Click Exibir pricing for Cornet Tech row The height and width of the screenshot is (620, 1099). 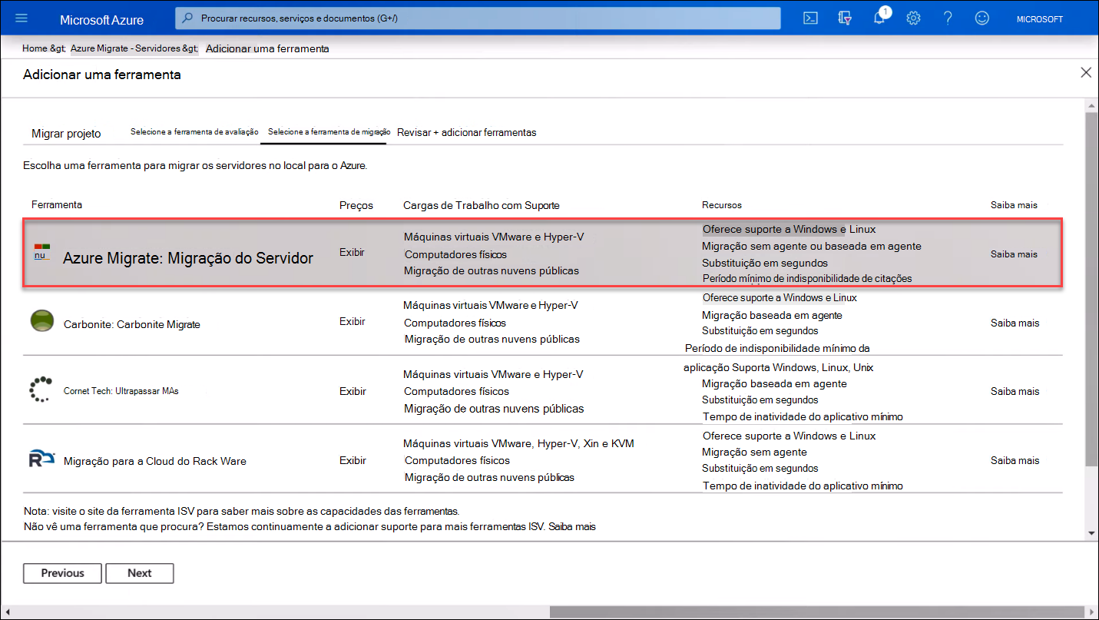coord(353,391)
